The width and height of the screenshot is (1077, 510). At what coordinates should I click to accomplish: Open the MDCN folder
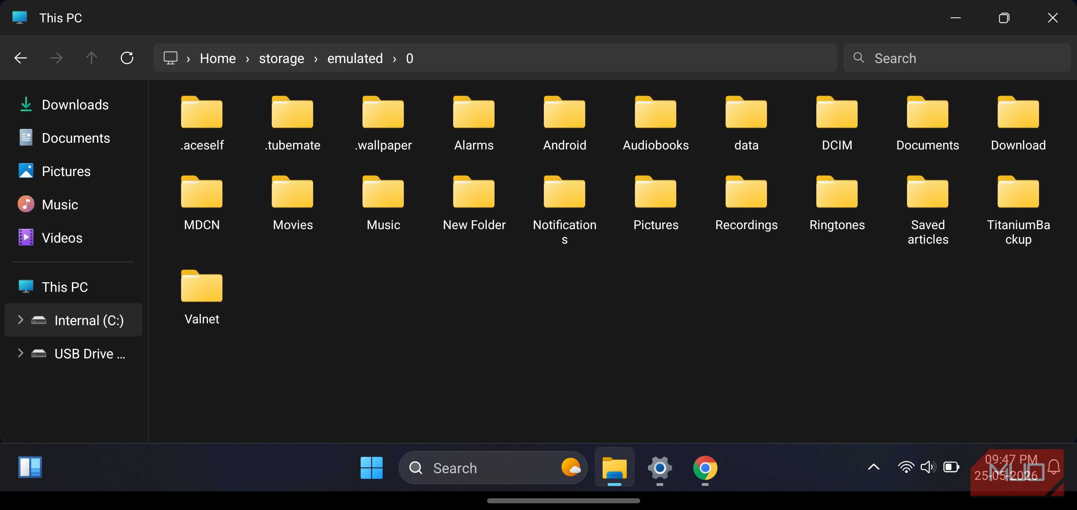[202, 203]
